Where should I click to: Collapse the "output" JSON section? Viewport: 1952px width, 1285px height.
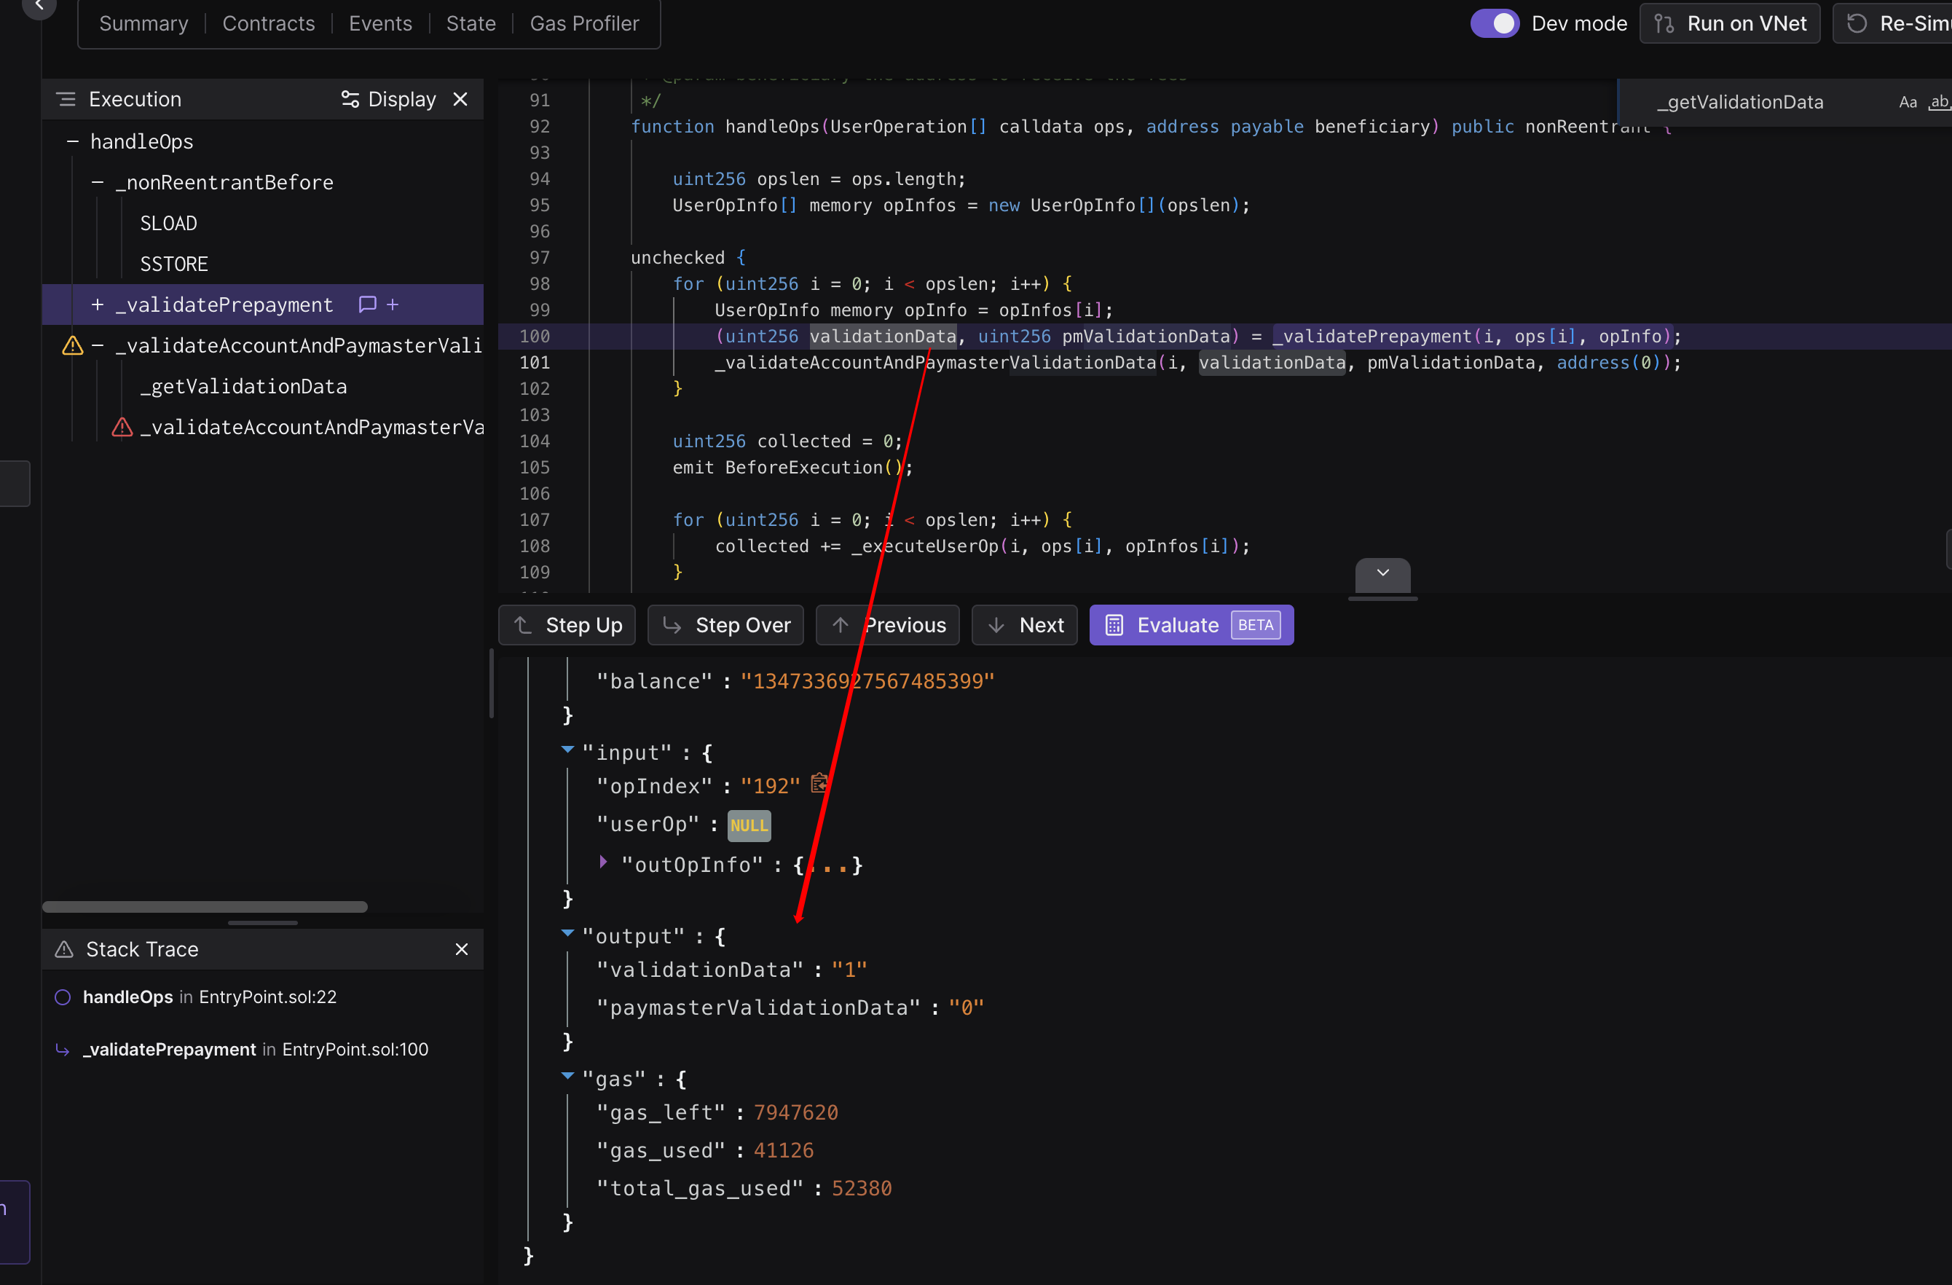point(567,933)
